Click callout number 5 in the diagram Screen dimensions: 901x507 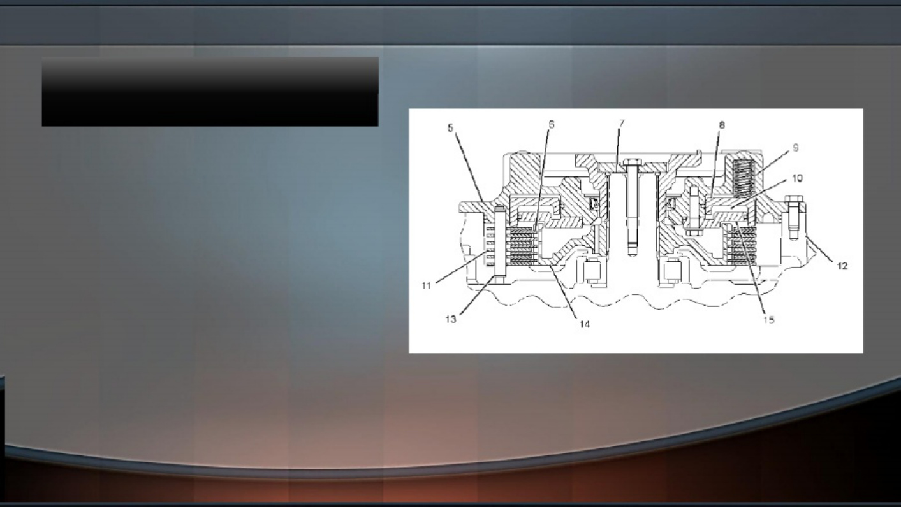[451, 128]
